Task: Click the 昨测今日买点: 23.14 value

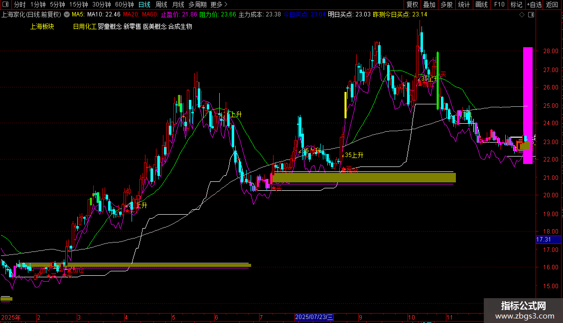Action: click(x=400, y=15)
